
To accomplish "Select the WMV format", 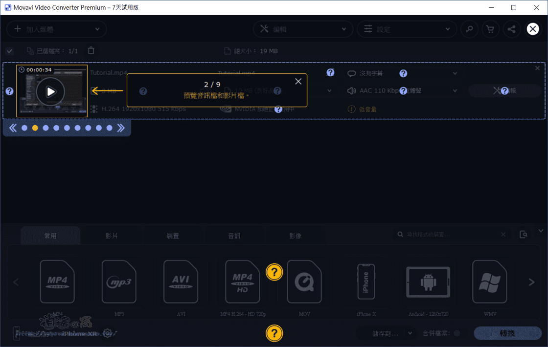I will (490, 282).
